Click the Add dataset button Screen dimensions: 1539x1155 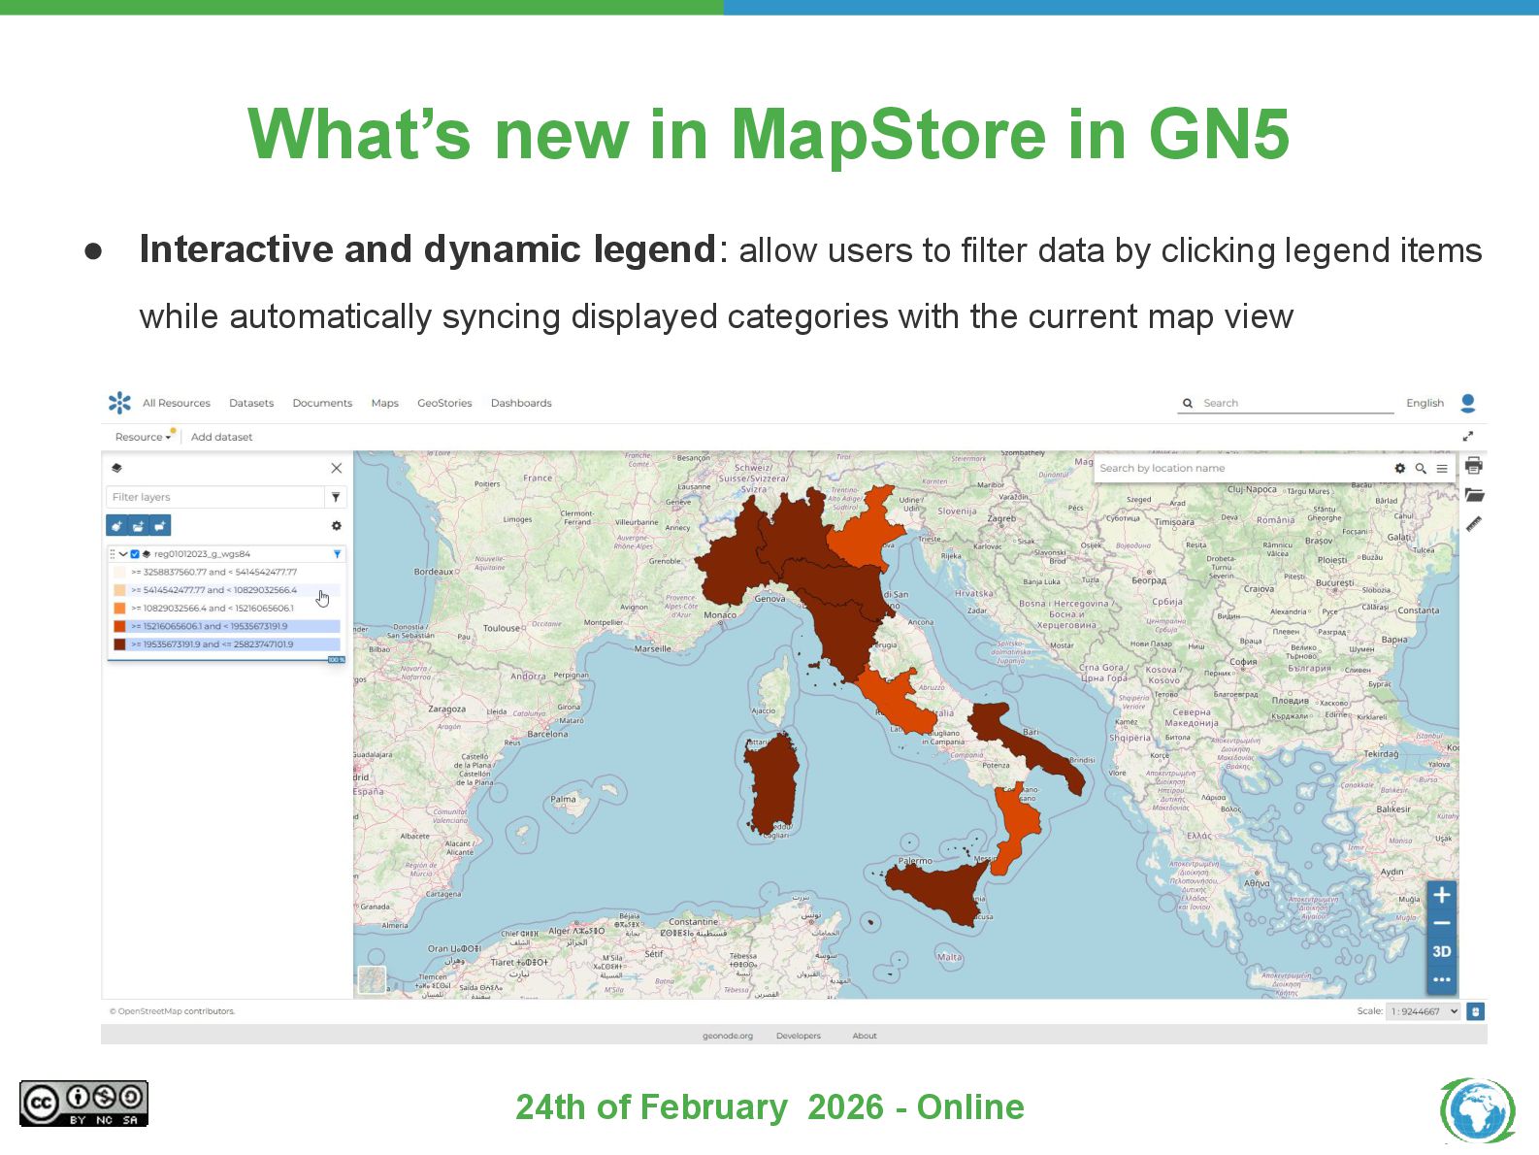[221, 437]
